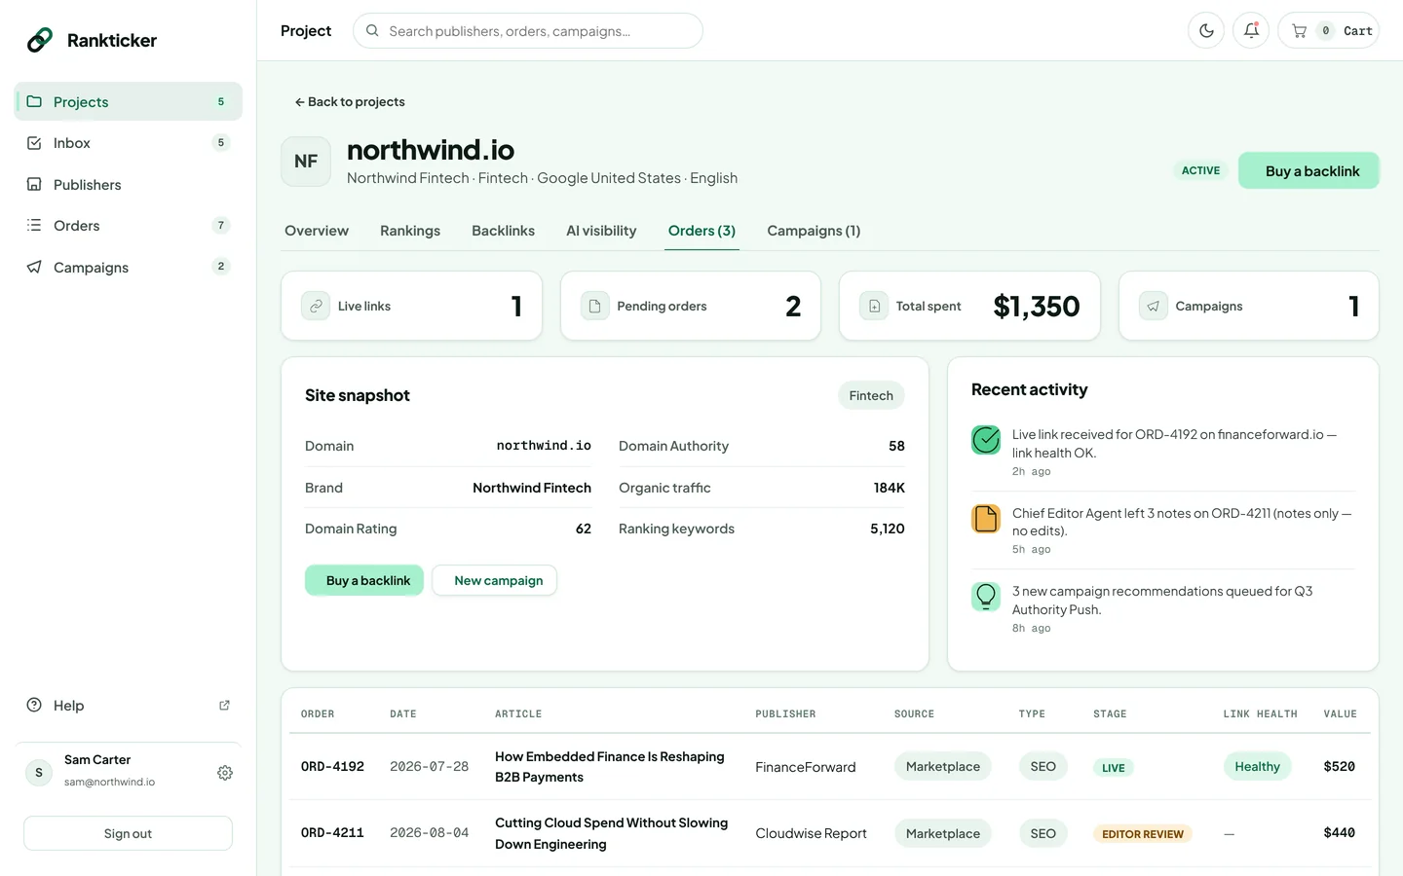Click the S user avatar
This screenshot has height=876, width=1403.
pos(39,773)
